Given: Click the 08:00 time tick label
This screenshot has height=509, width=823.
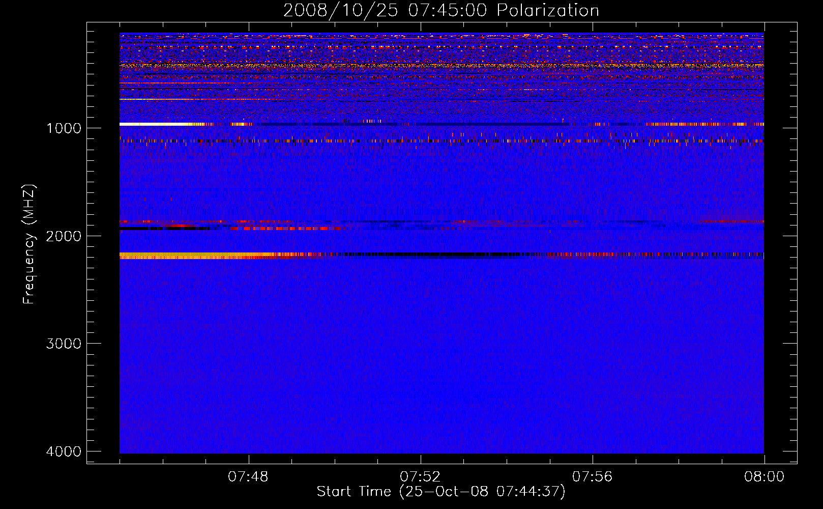Looking at the screenshot, I should coord(764,477).
